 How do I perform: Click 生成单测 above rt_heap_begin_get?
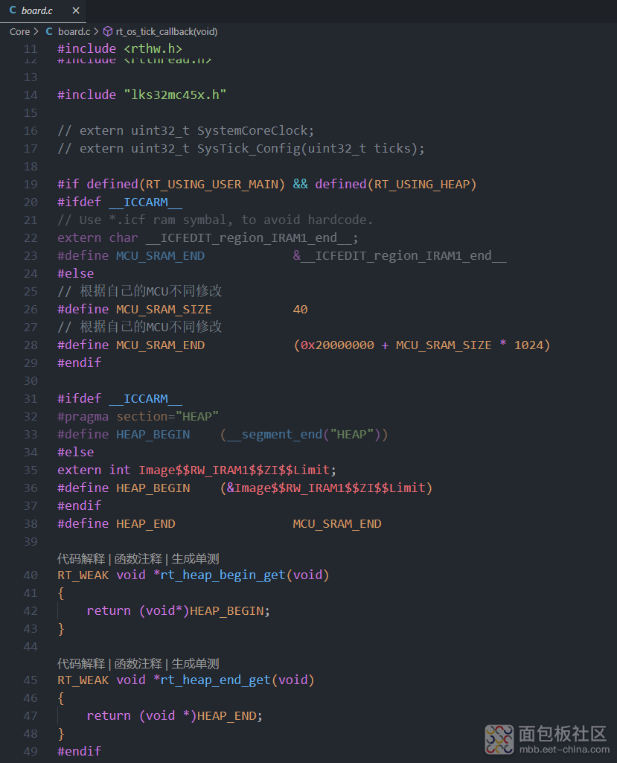point(195,558)
